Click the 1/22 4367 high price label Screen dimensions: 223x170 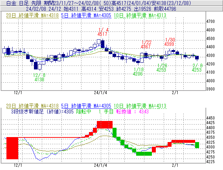click(146, 44)
